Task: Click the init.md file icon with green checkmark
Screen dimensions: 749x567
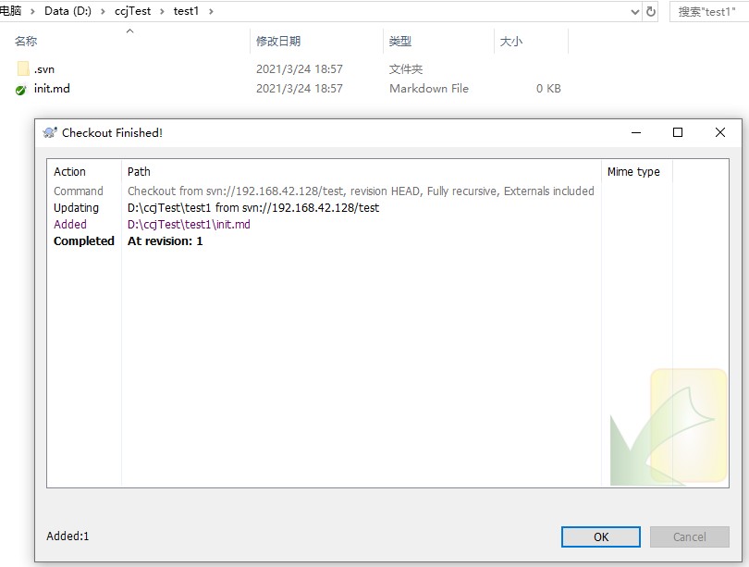Action: tap(21, 90)
